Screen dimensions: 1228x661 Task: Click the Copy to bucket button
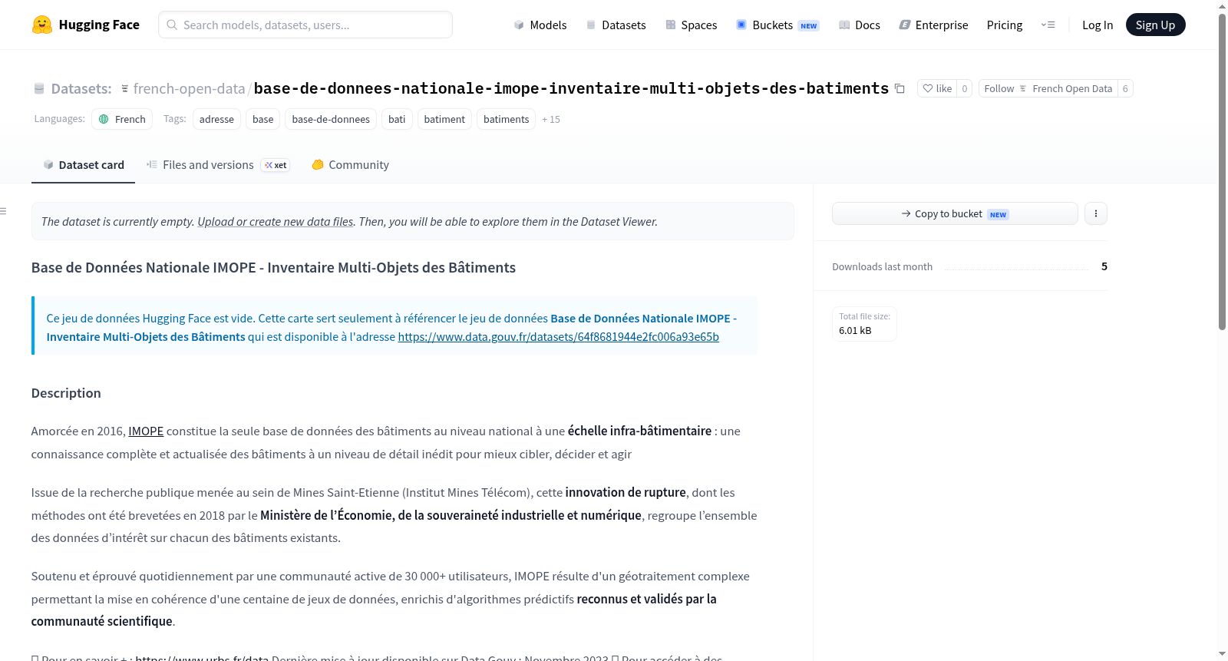[955, 214]
